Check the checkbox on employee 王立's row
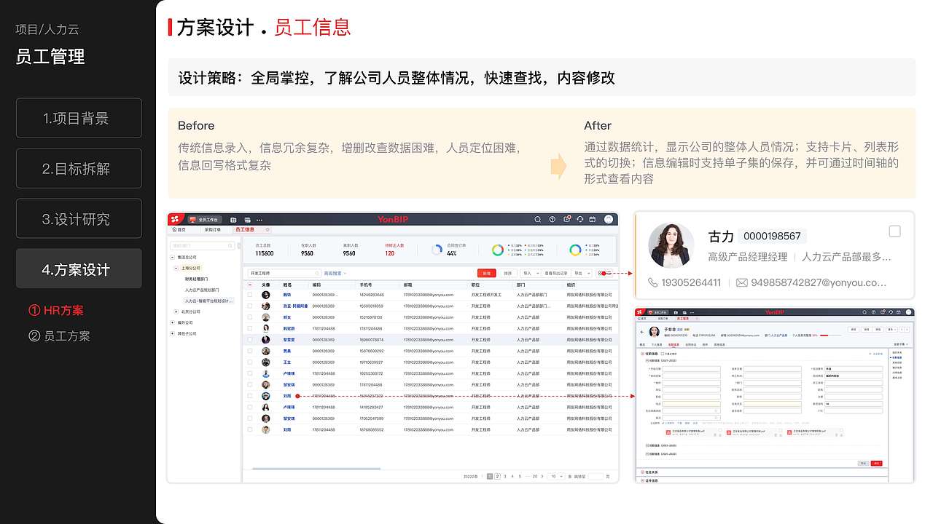Viewport: 933px width, 524px height. click(x=250, y=362)
